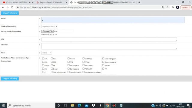Open File Explorer from taskbar

click(73, 105)
